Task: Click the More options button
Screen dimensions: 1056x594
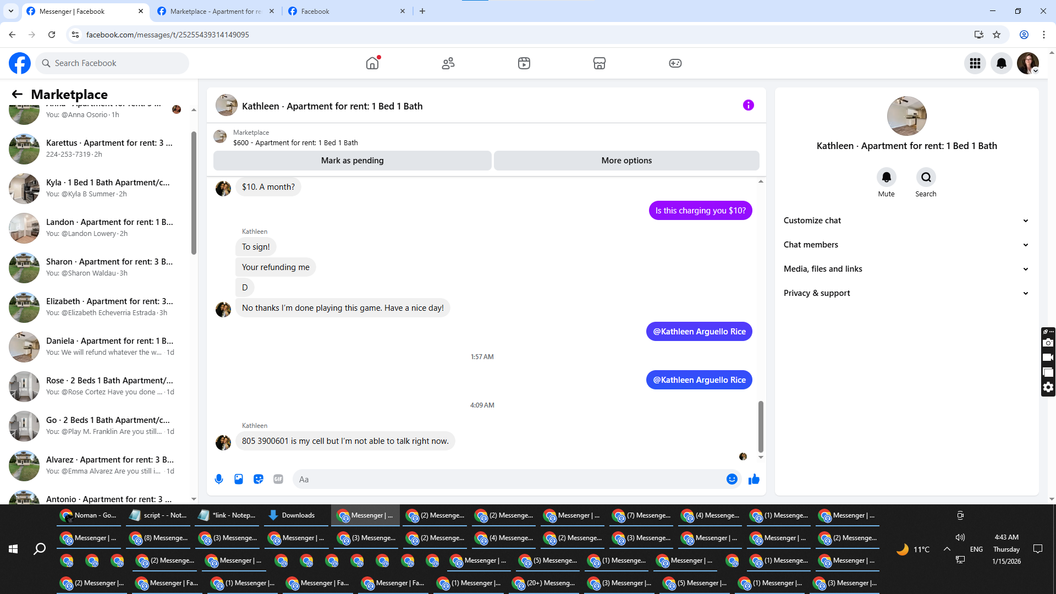Action: [x=626, y=161]
